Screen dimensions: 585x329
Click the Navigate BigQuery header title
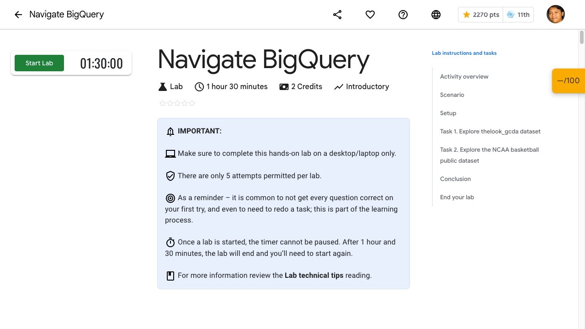pyautogui.click(x=67, y=15)
